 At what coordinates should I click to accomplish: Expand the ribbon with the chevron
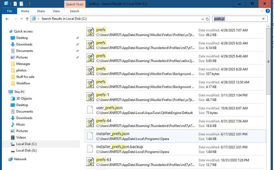coord(261,11)
